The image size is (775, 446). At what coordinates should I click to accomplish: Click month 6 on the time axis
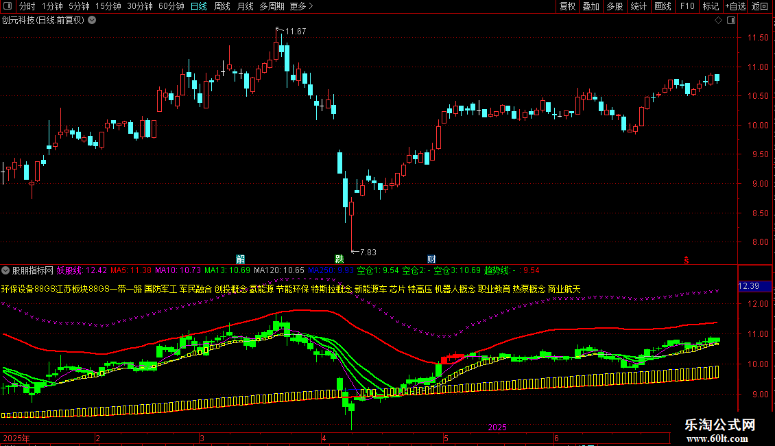coord(556,438)
